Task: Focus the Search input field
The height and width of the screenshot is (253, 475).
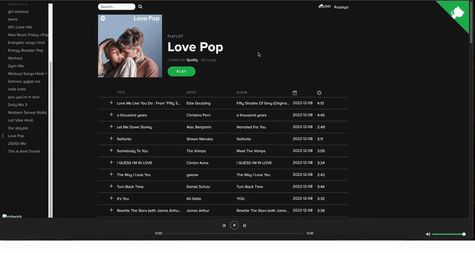Action: [x=116, y=7]
